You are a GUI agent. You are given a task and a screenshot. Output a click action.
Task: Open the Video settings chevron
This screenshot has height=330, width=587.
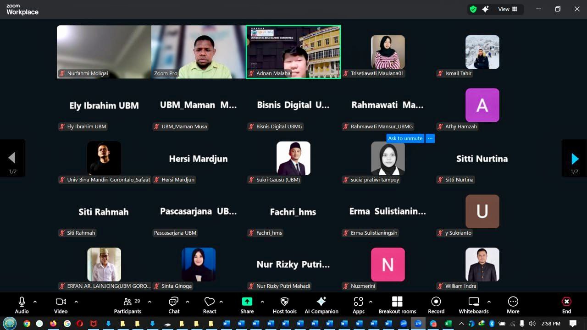tap(76, 302)
